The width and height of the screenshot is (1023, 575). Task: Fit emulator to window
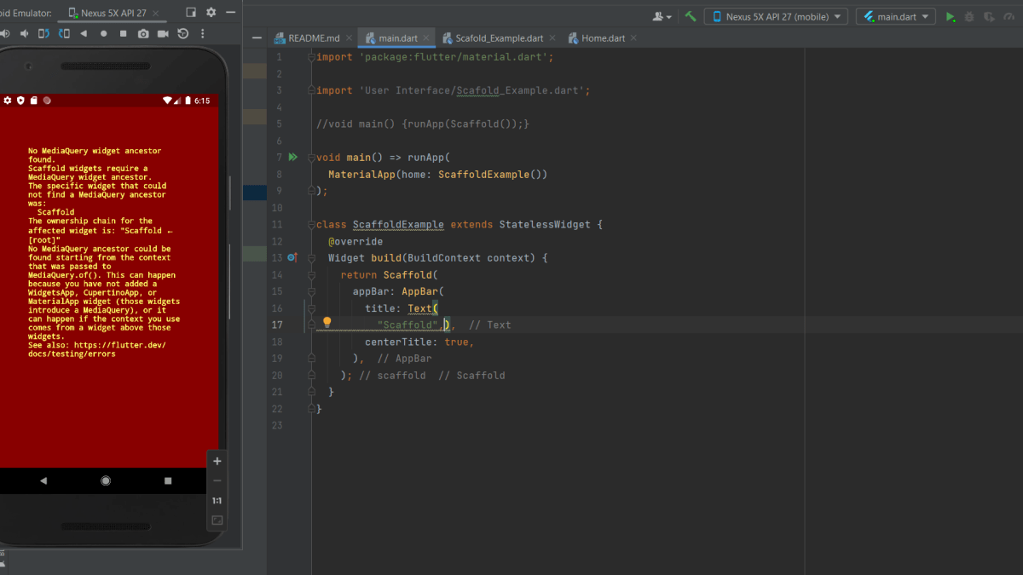click(x=217, y=520)
